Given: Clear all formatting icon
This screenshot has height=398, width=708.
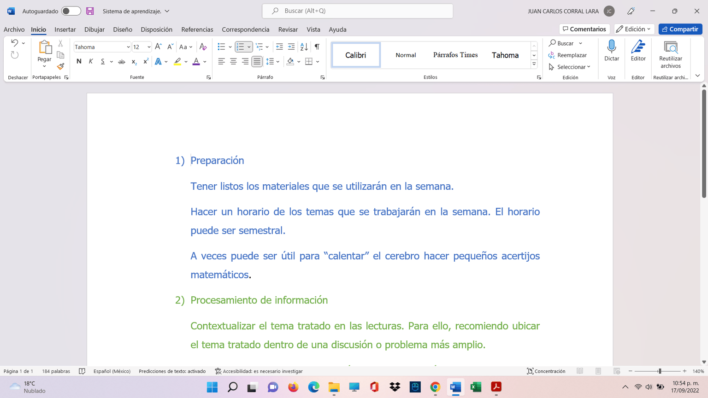Looking at the screenshot, I should (x=203, y=47).
